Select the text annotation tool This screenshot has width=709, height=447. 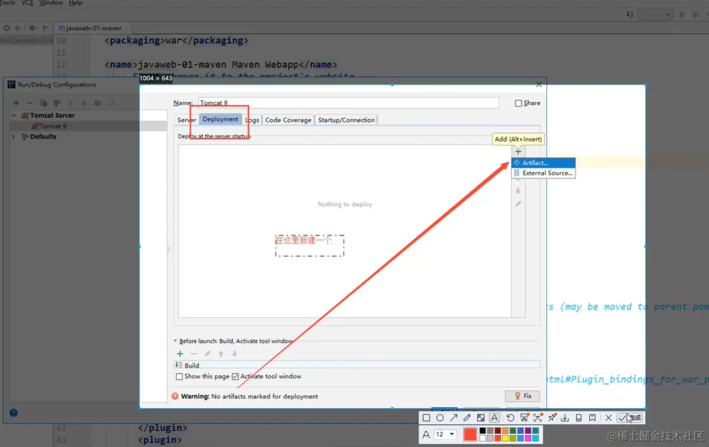495,418
